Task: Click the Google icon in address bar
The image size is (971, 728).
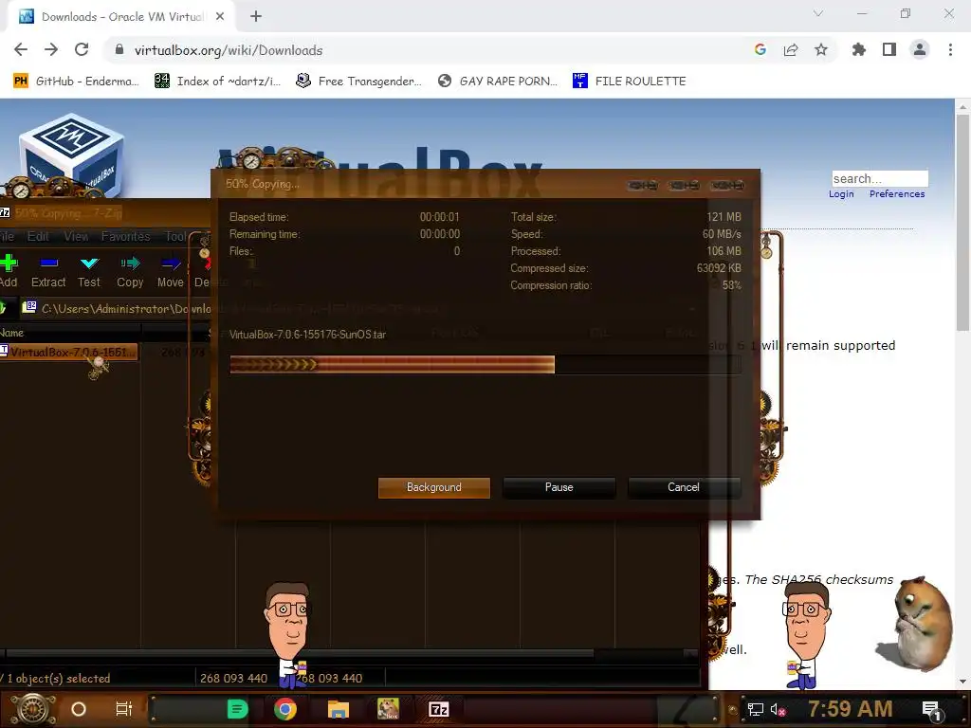Action: tap(760, 49)
